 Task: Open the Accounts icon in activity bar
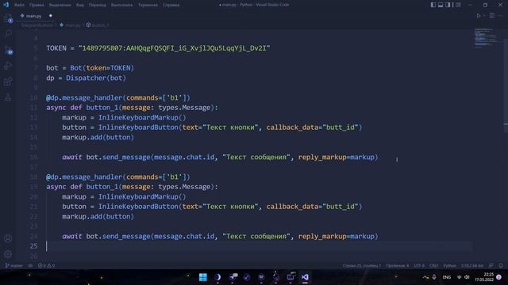(x=8, y=238)
